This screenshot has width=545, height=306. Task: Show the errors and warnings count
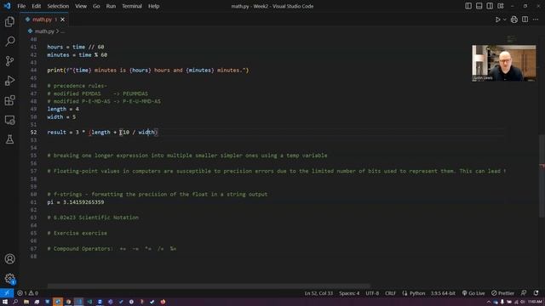coord(27,293)
